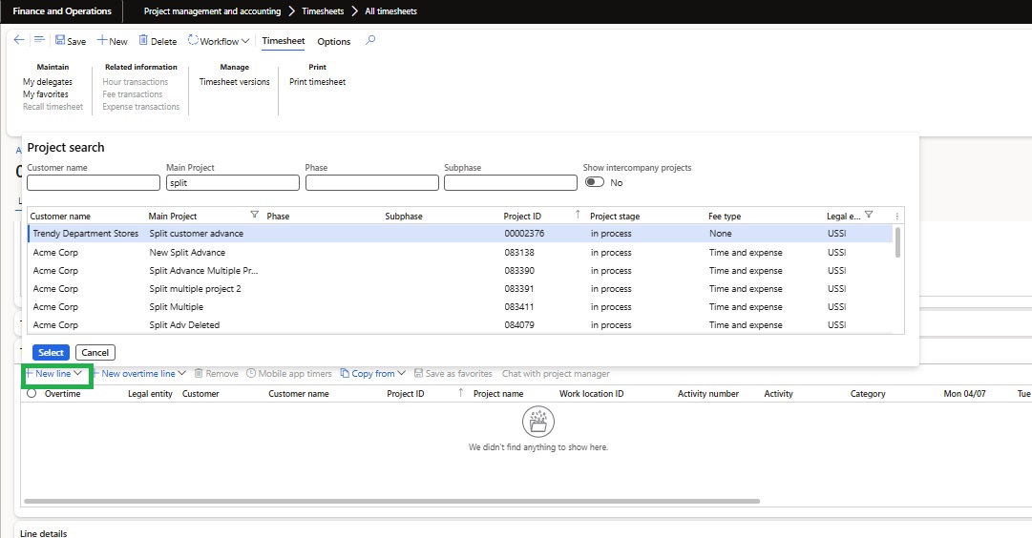Click the Save disk icon

[61, 41]
